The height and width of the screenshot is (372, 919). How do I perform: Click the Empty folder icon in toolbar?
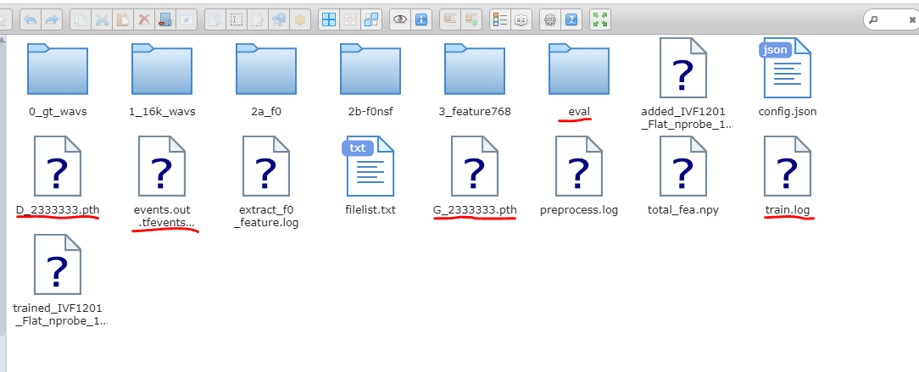[164, 20]
